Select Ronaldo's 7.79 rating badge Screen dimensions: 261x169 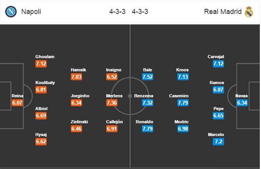pyautogui.click(x=147, y=129)
